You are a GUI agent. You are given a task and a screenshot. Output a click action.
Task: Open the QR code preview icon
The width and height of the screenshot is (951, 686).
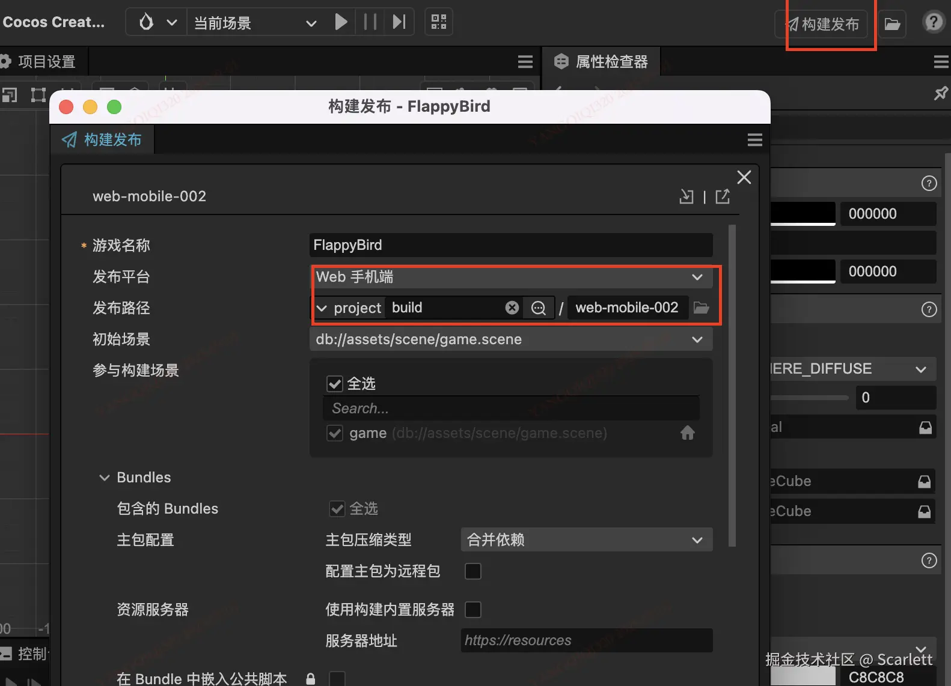(x=439, y=22)
